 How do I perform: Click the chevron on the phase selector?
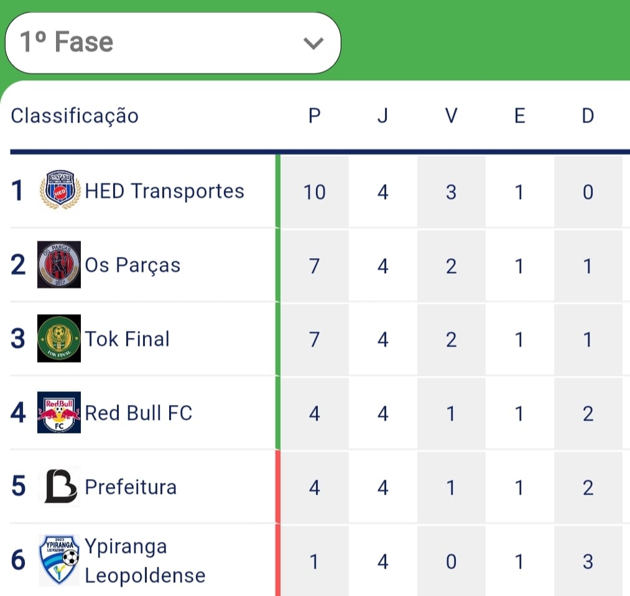313,42
